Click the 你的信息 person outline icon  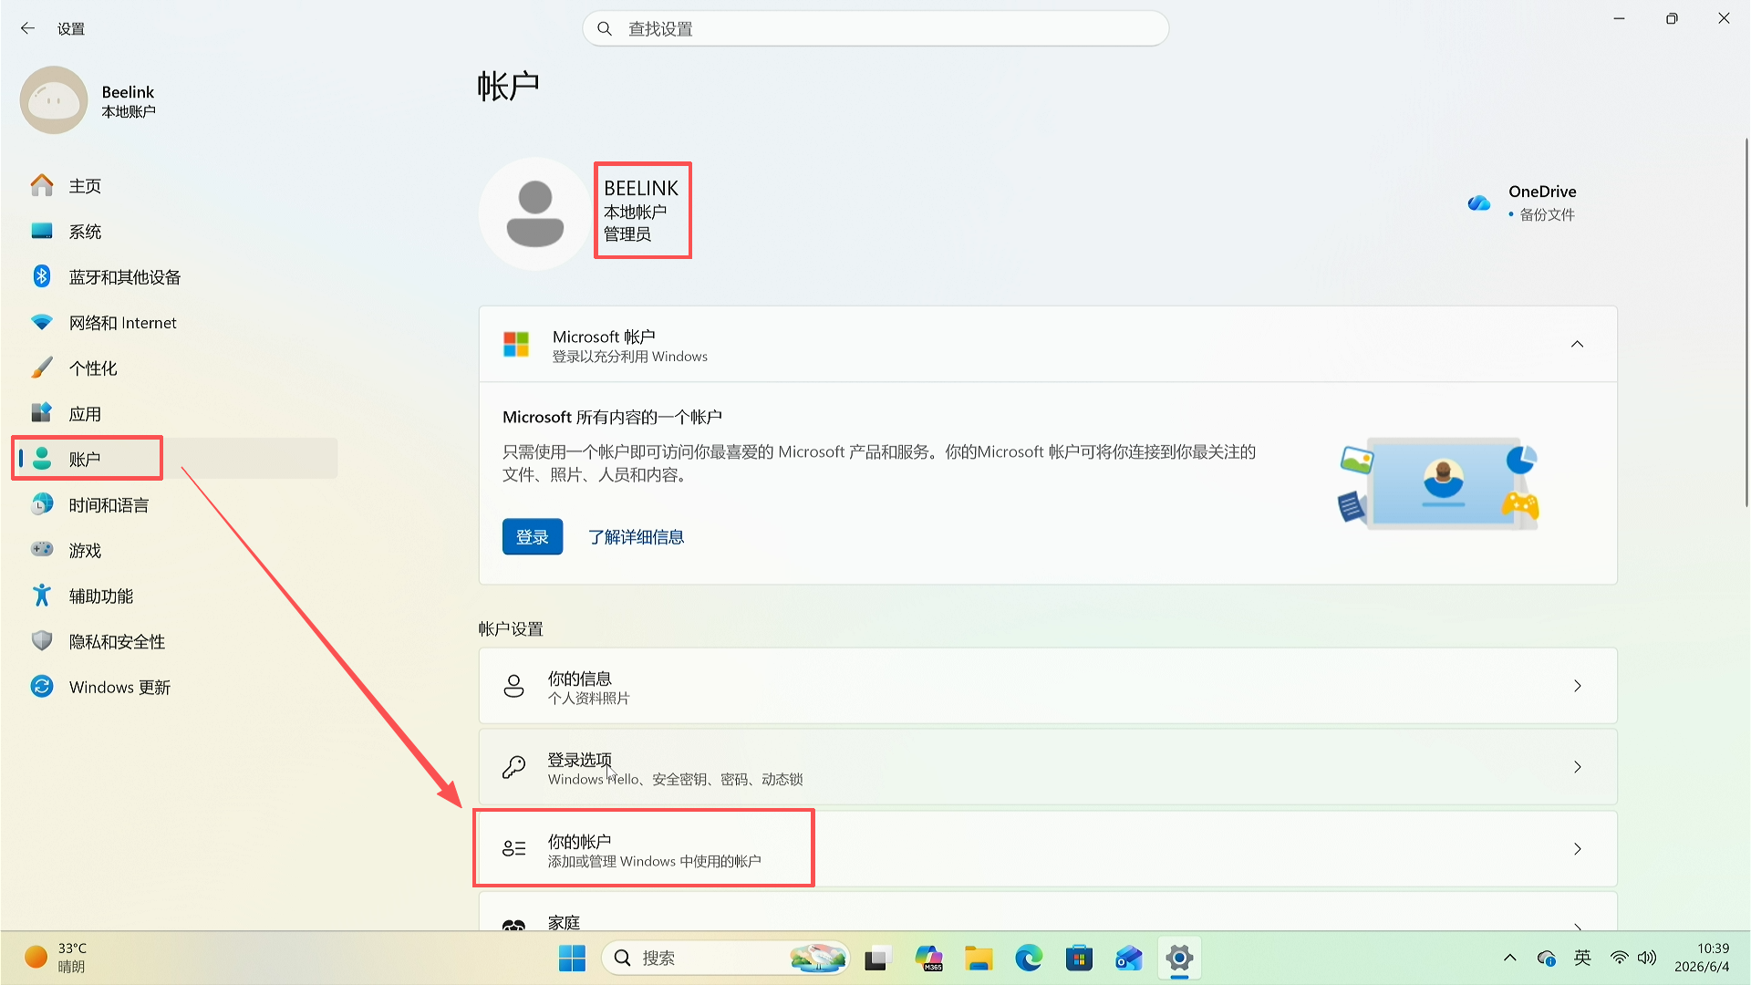(x=514, y=686)
